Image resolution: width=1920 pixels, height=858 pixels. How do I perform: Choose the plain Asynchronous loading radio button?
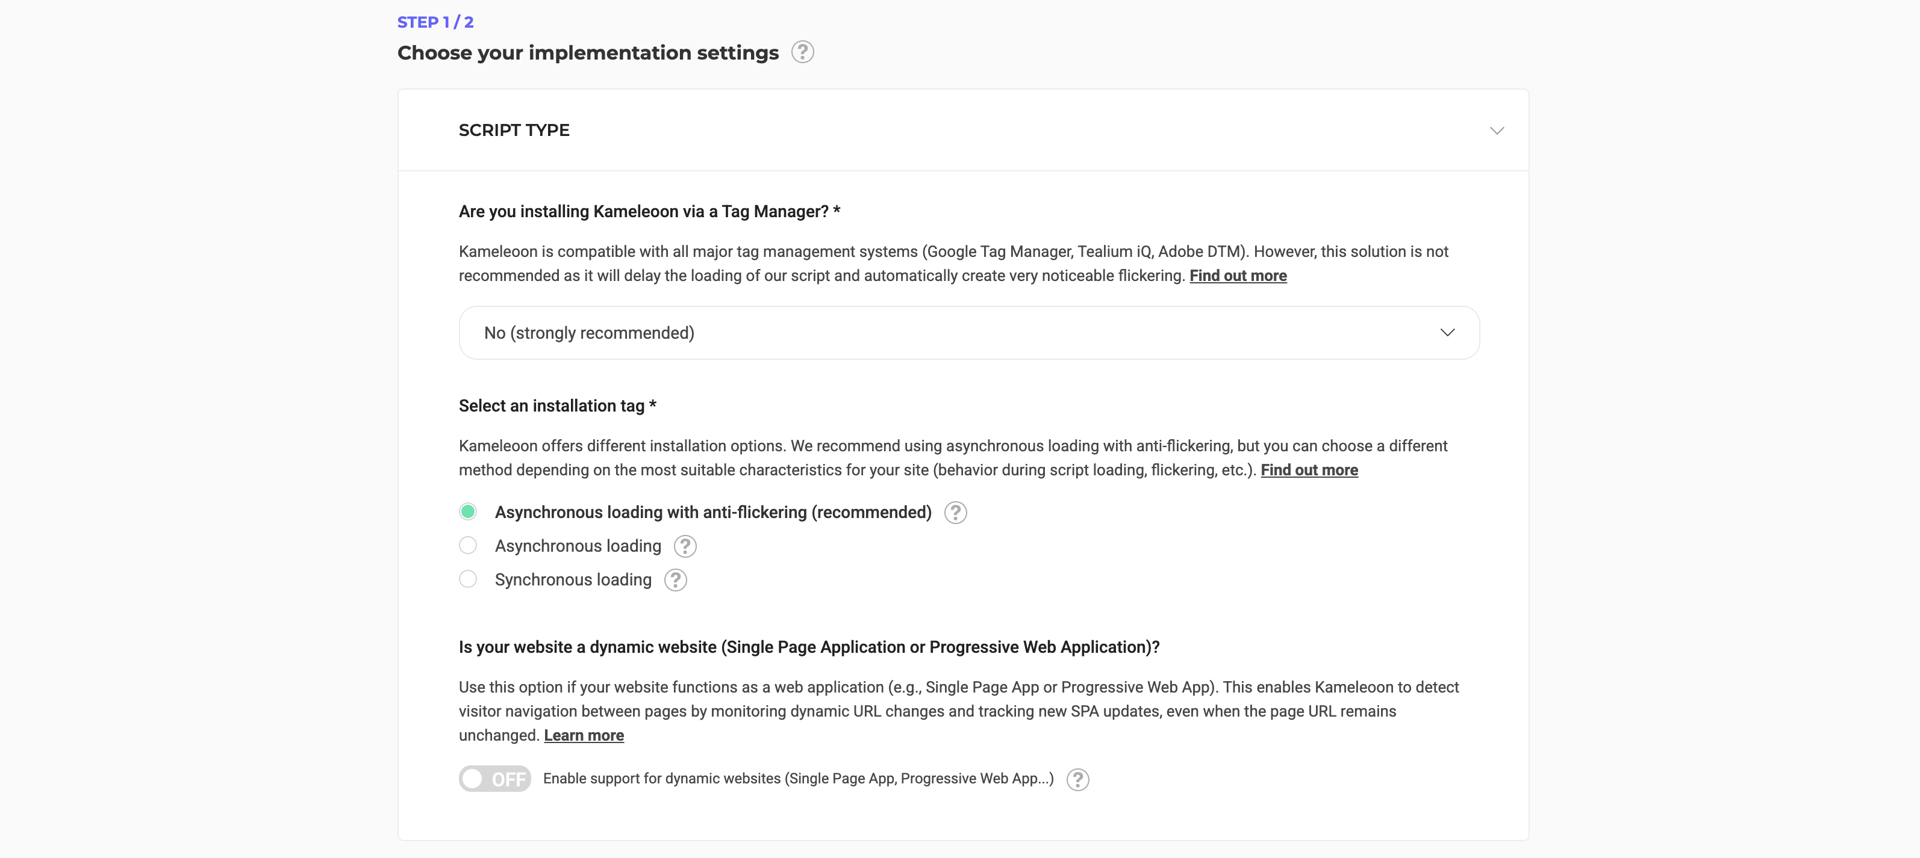point(467,545)
